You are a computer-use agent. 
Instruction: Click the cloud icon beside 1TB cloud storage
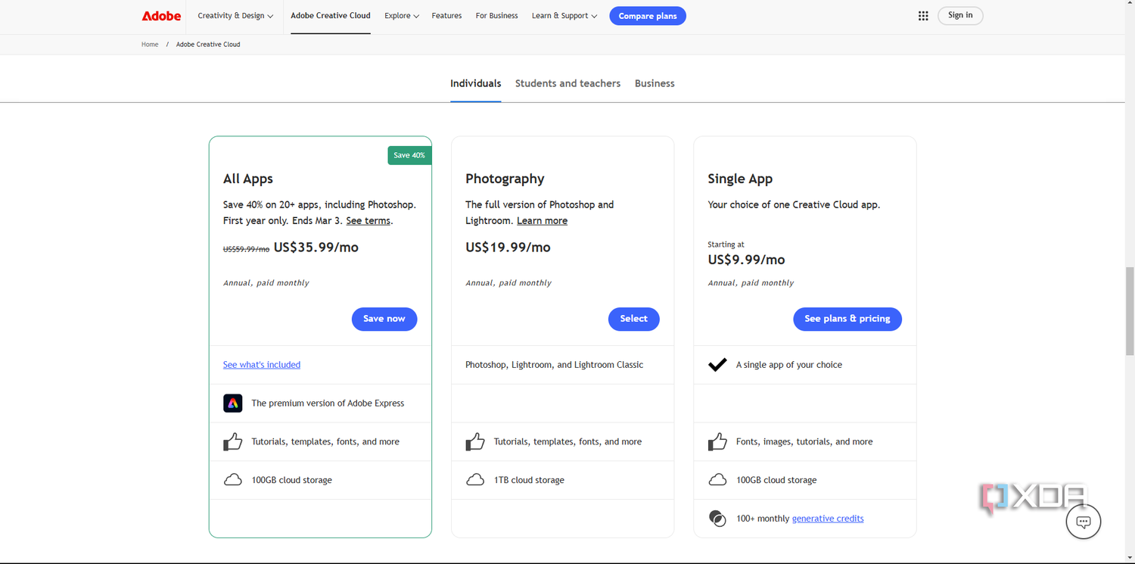pos(475,480)
